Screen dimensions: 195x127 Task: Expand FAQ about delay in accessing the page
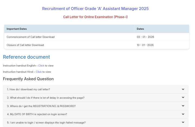46,98
